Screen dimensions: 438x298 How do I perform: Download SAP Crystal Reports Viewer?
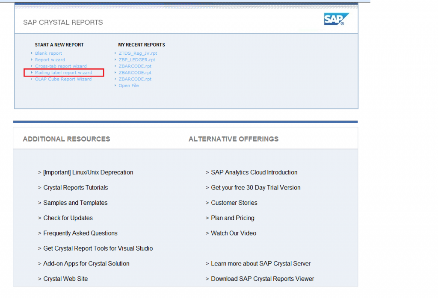click(262, 278)
